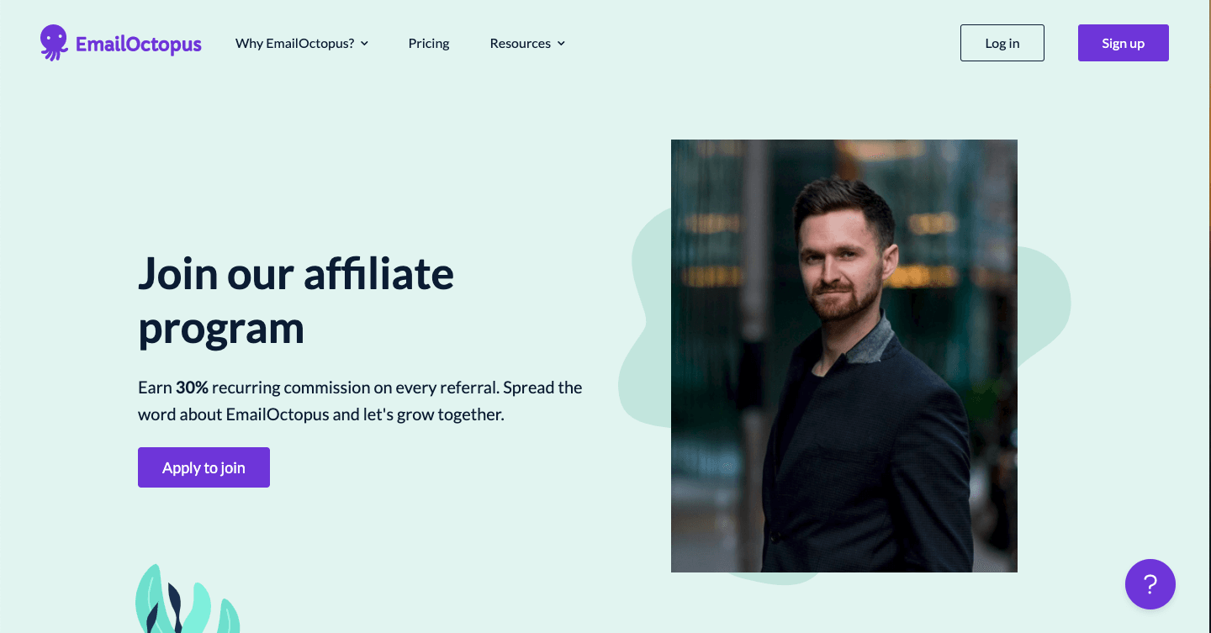Click the portrait photo of the man
This screenshot has width=1211, height=633.
(844, 356)
